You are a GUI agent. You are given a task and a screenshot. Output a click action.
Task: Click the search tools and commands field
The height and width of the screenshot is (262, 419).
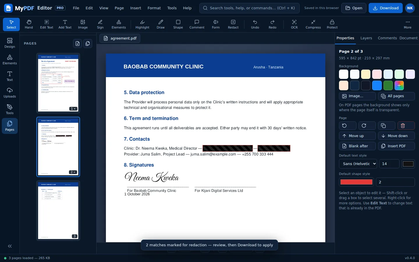tap(249, 8)
